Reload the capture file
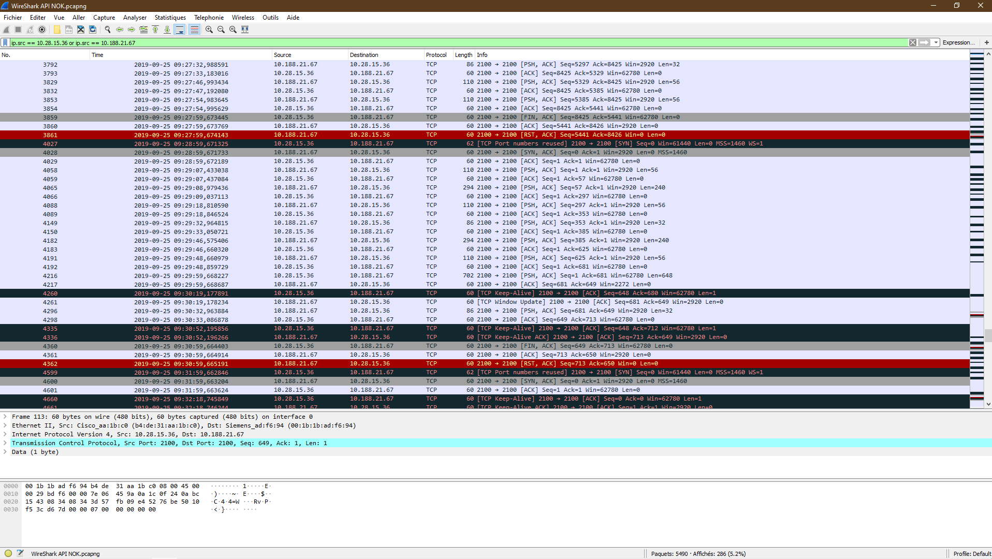992x559 pixels. tap(93, 30)
